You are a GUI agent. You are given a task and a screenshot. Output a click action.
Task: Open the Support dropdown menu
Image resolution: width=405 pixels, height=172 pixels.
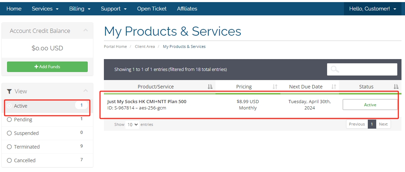(x=114, y=9)
